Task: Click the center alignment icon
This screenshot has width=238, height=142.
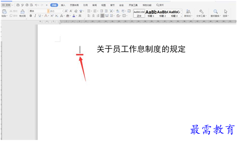Action: pos(93,16)
